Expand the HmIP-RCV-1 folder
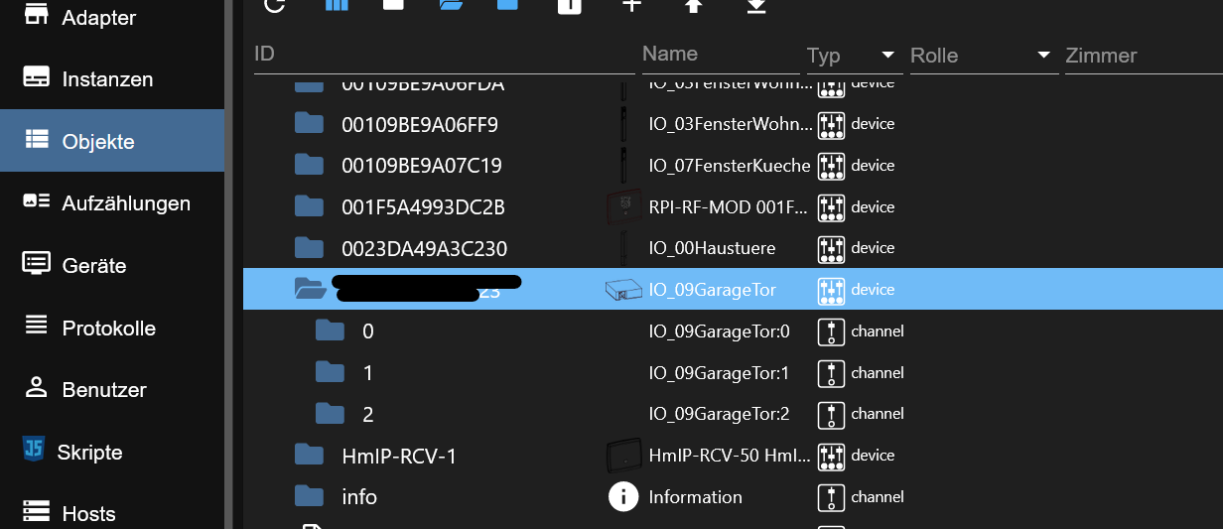The image size is (1223, 529). coord(310,455)
